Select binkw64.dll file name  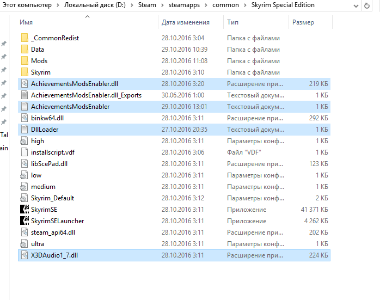click(x=47, y=118)
